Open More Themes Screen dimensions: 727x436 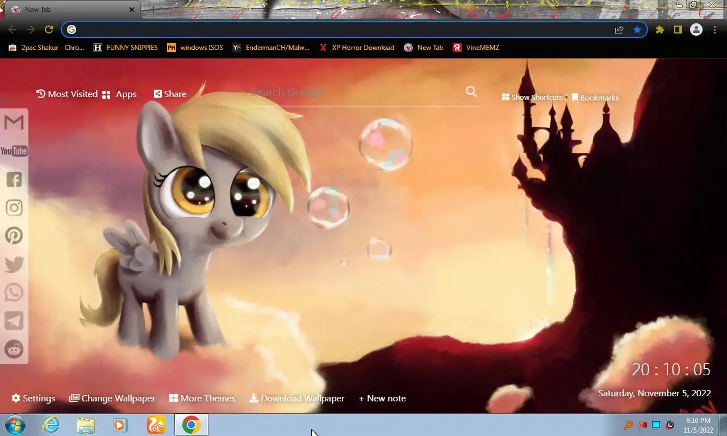click(x=202, y=398)
